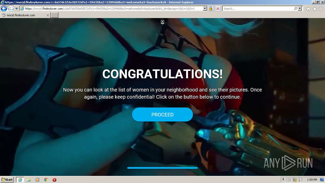Click the network tray icon

coord(295,180)
